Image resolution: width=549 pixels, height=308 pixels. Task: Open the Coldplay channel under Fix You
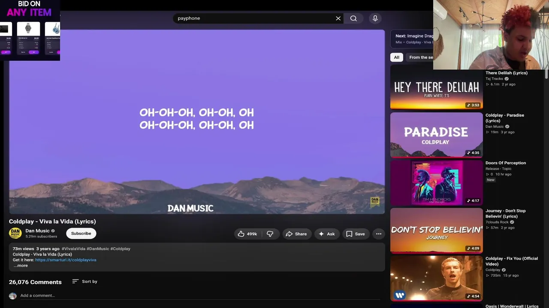click(493, 270)
